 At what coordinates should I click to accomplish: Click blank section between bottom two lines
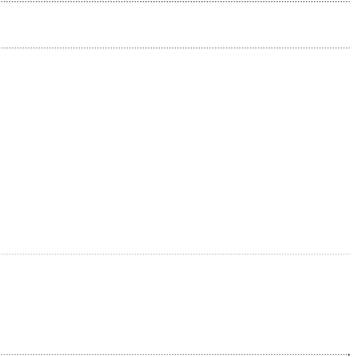[176, 304]
